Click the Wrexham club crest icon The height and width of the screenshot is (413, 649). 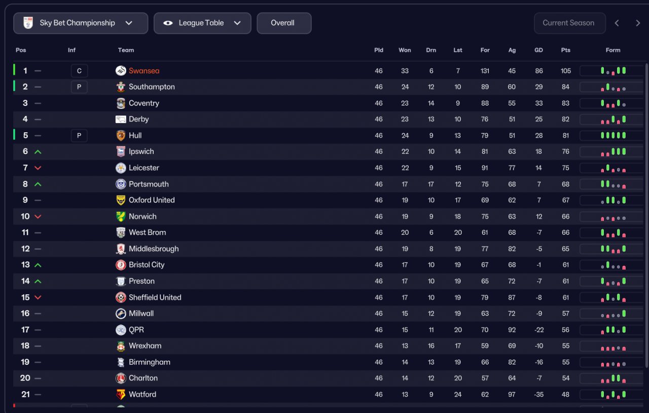tap(121, 346)
